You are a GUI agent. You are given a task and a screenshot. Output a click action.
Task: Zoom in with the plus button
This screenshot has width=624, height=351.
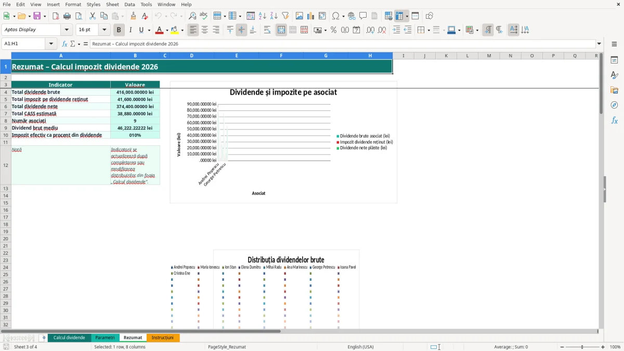pyautogui.click(x=603, y=347)
